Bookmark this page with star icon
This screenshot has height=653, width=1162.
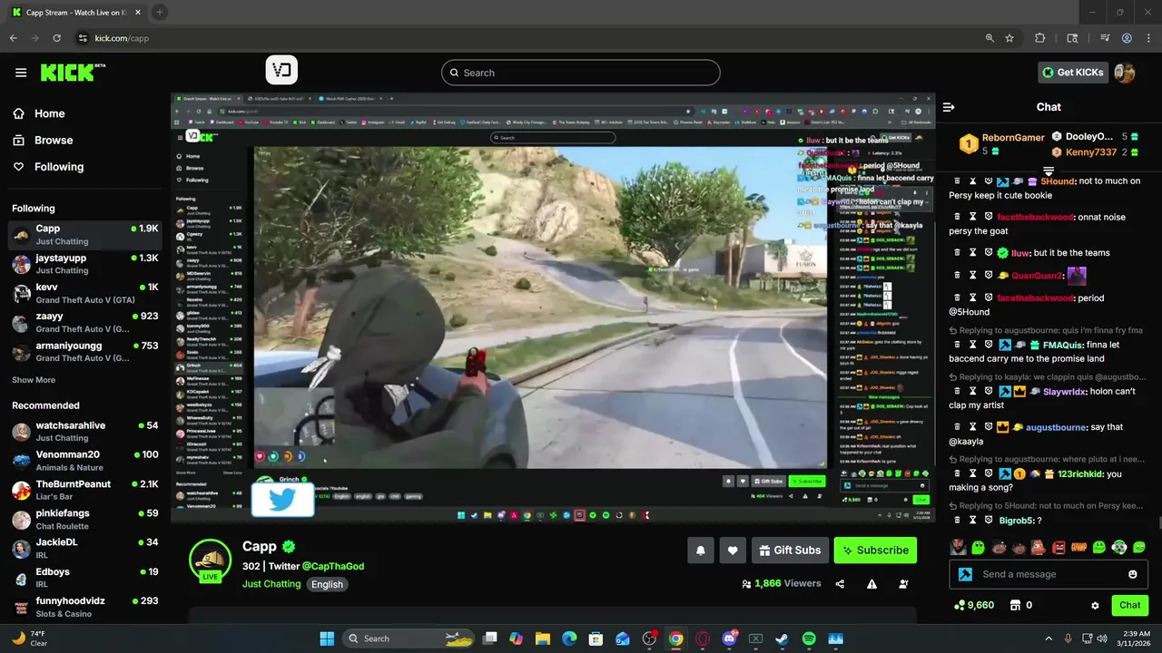point(1009,38)
